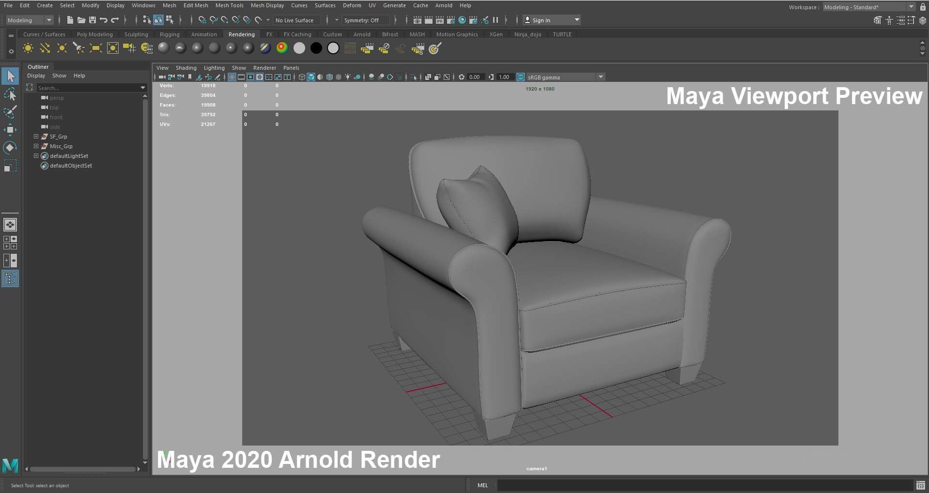Viewport: 929px width, 493px height.
Task: Save the scene with floppy icon
Action: pyautogui.click(x=93, y=20)
